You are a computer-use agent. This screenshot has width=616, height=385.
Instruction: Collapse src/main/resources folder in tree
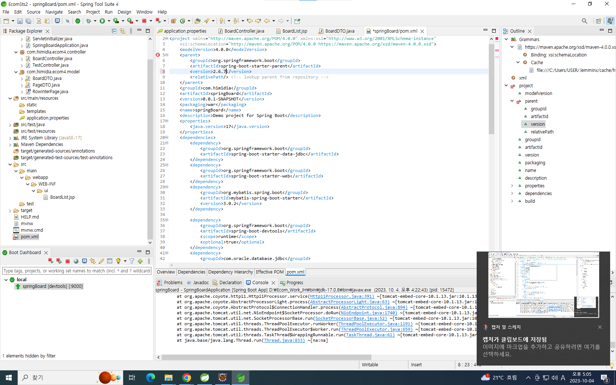pyautogui.click(x=10, y=98)
